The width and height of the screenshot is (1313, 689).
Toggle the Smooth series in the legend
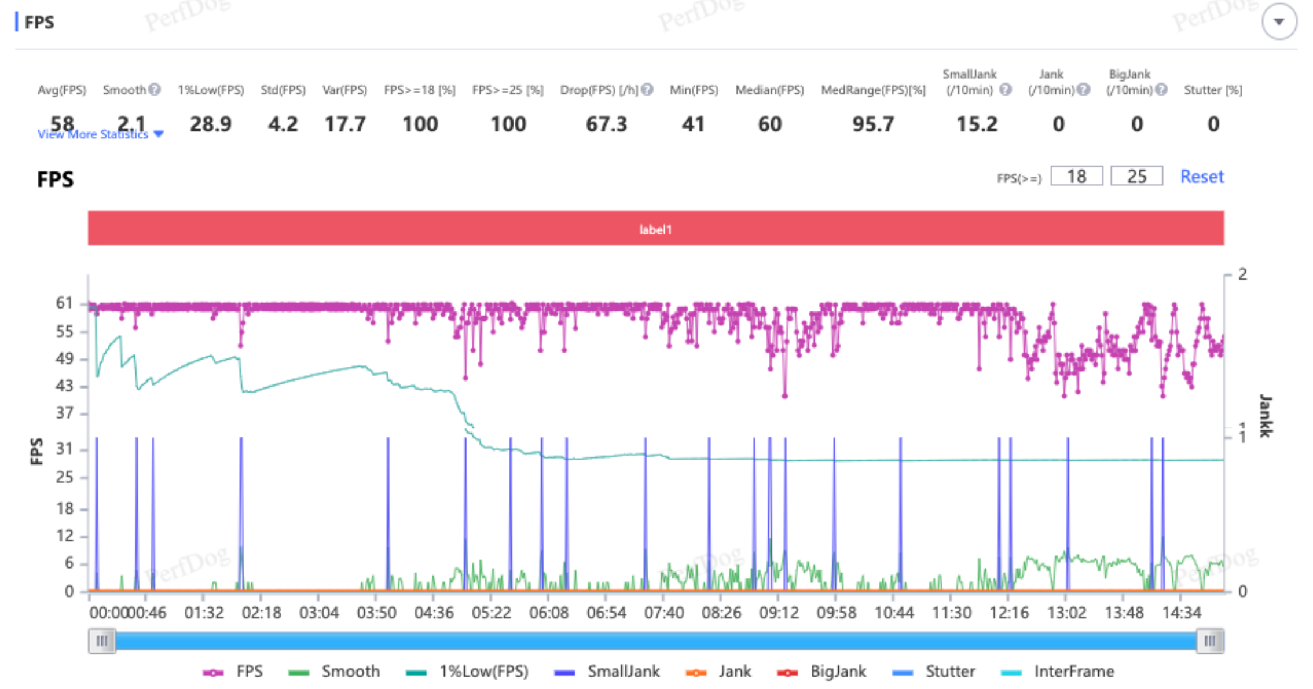tap(334, 672)
